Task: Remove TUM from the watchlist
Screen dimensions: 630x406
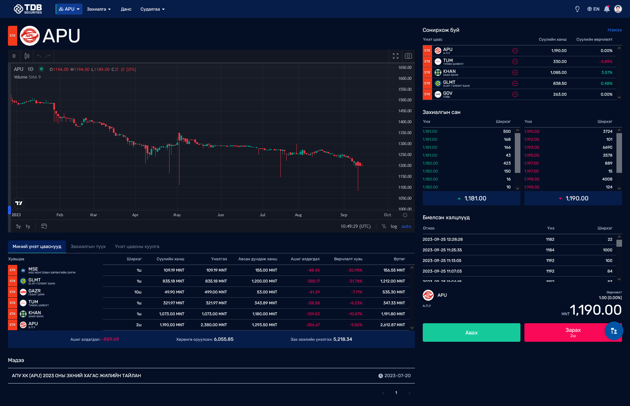Action: (515, 62)
